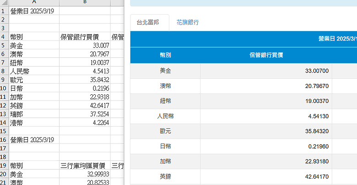Image resolution: width=357 pixels, height=185 pixels.
Task: Select the Excel value 33.007
Action: click(85, 46)
